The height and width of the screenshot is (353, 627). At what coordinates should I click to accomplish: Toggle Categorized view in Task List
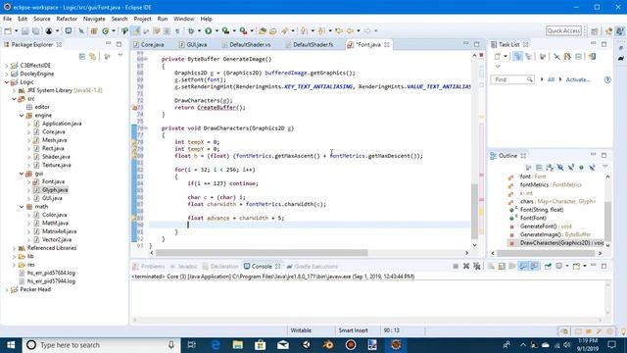pyautogui.click(x=517, y=57)
